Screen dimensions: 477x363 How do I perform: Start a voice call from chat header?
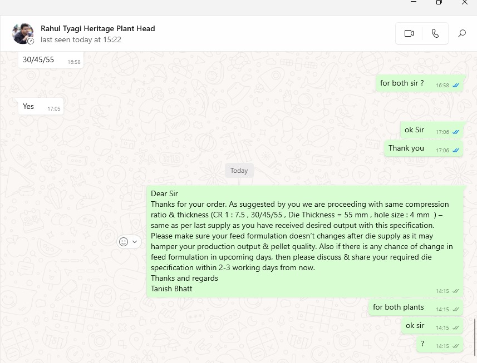coord(435,33)
